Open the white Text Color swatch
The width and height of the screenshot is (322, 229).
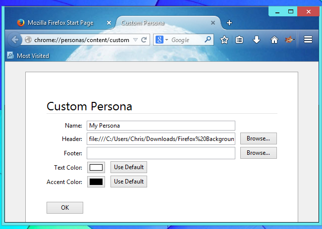(x=96, y=168)
